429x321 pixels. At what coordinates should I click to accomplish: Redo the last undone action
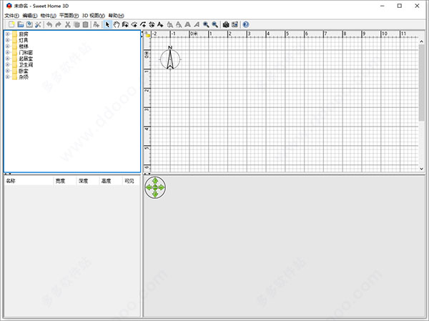59,24
